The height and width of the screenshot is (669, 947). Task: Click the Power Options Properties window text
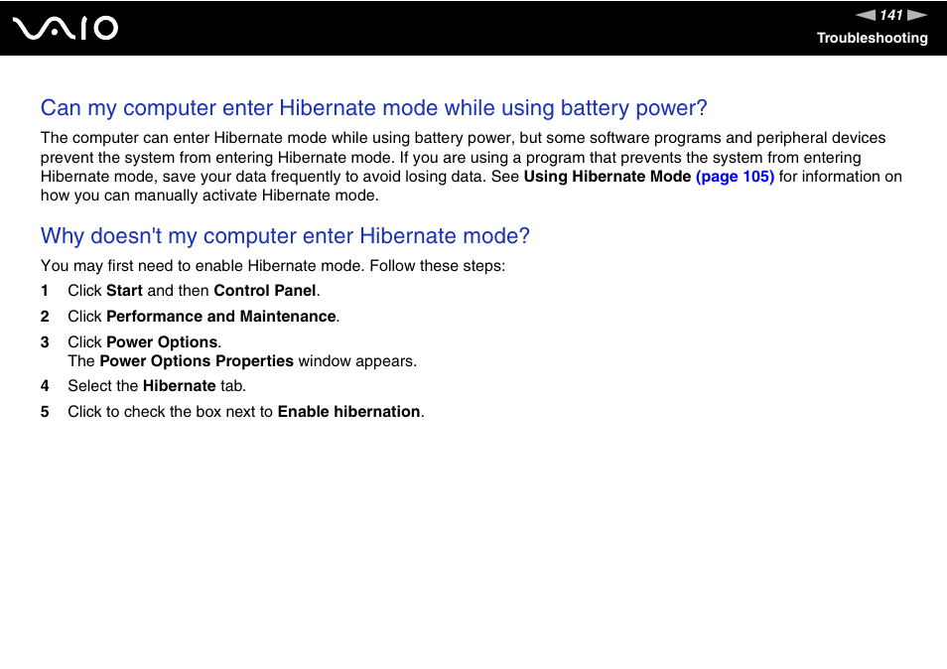click(x=242, y=361)
